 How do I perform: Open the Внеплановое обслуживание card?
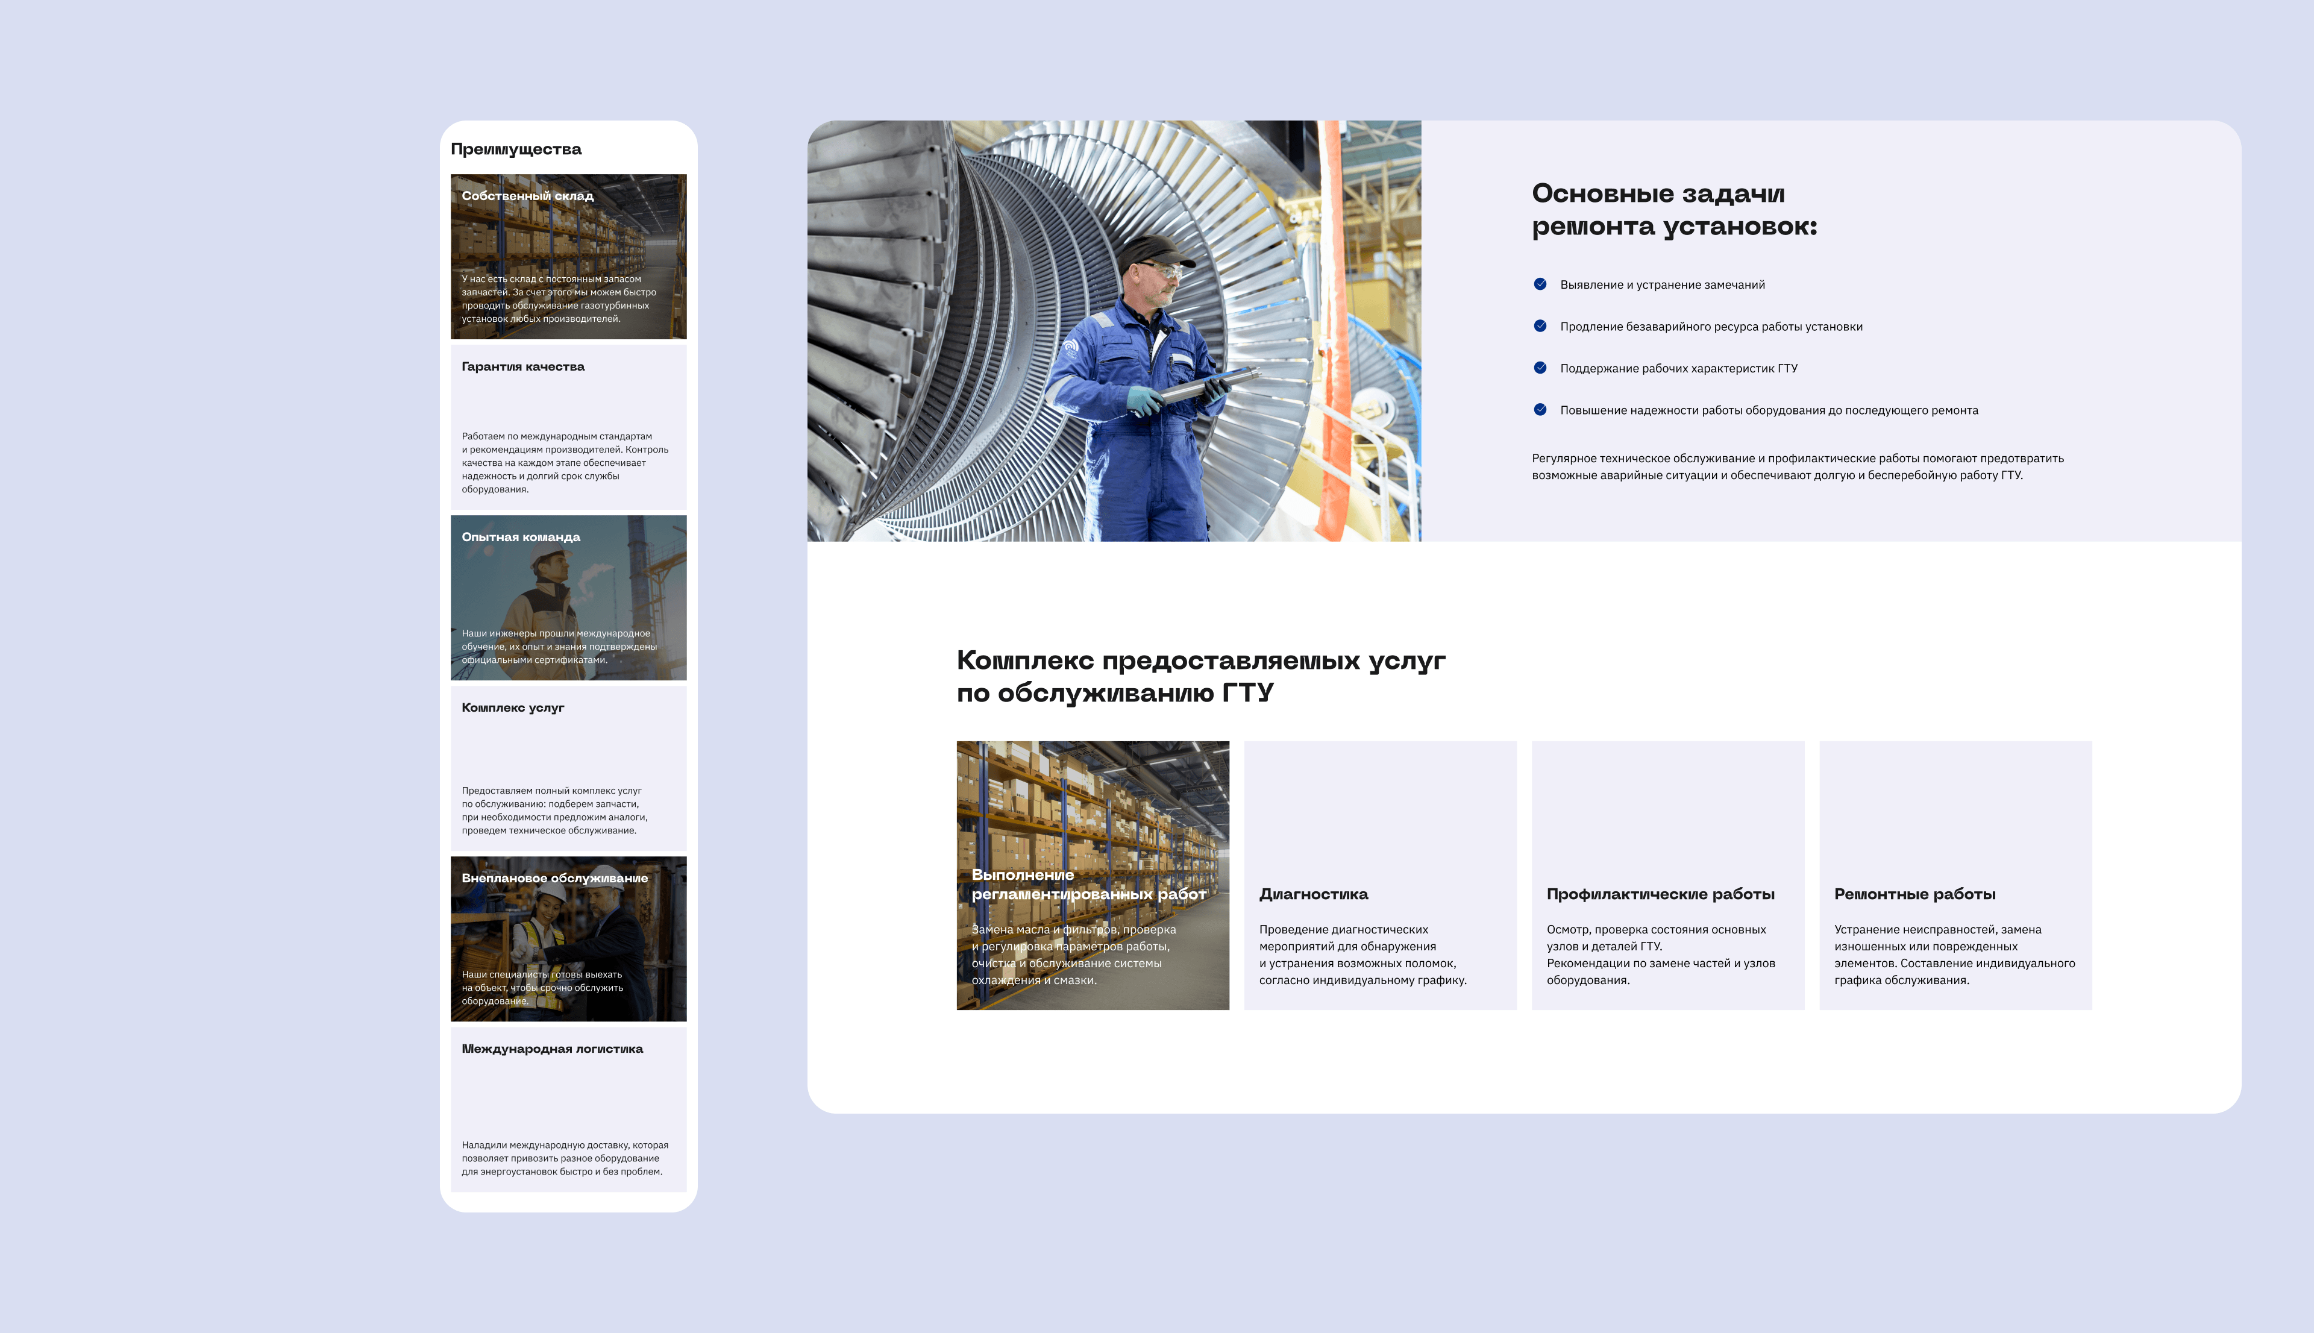point(568,938)
